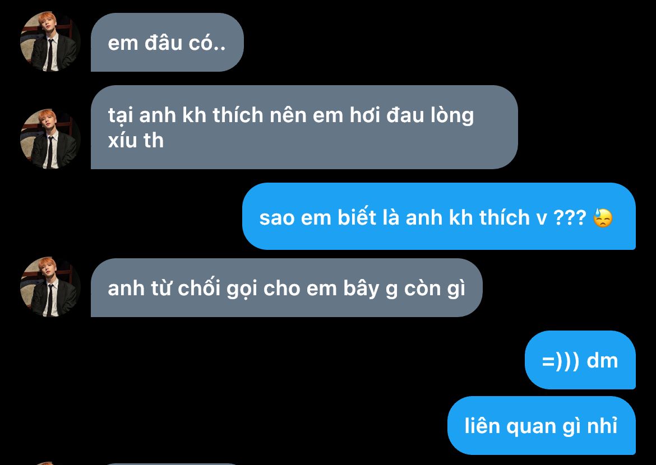
Task: Tap the sweating face emoji in blue message
Action: click(x=603, y=218)
